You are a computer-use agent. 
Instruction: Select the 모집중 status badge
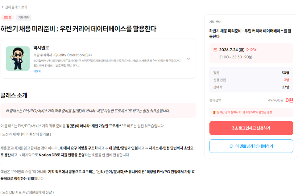coord(7,18)
